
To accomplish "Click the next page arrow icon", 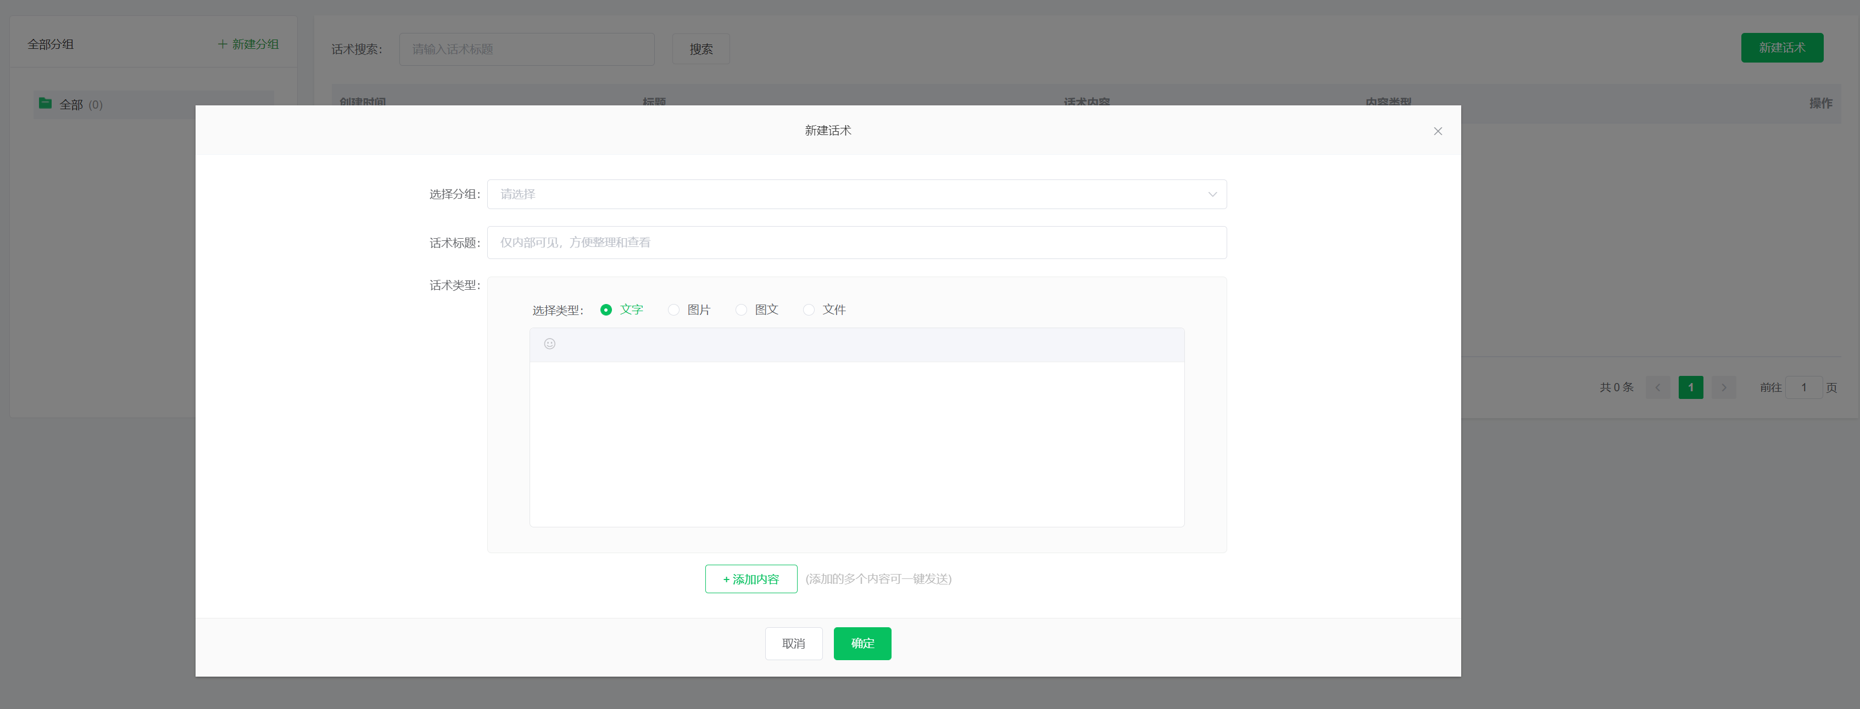I will pyautogui.click(x=1724, y=387).
